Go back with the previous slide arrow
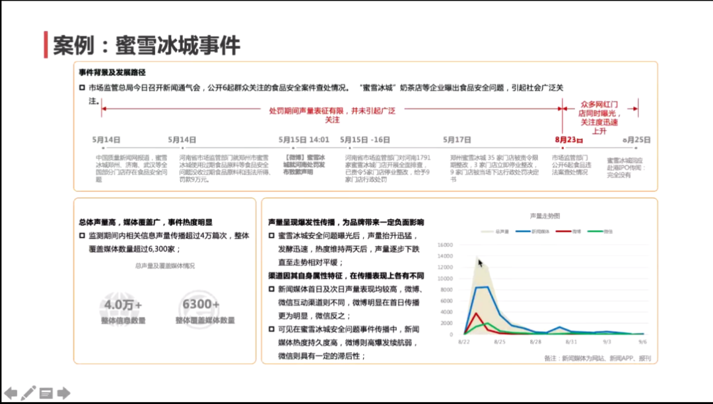The height and width of the screenshot is (404, 713). tap(11, 393)
